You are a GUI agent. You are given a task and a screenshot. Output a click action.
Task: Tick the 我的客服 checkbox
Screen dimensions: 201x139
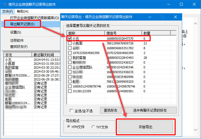pyautogui.click(x=70, y=58)
